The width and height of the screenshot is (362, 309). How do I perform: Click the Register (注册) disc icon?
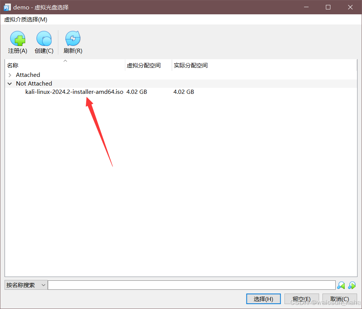[x=18, y=38]
